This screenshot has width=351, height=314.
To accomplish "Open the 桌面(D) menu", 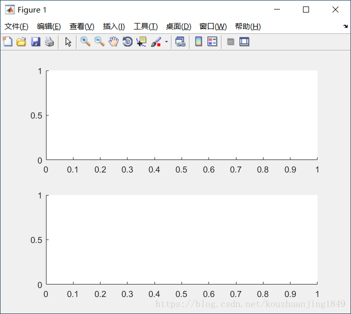I will pyautogui.click(x=178, y=26).
